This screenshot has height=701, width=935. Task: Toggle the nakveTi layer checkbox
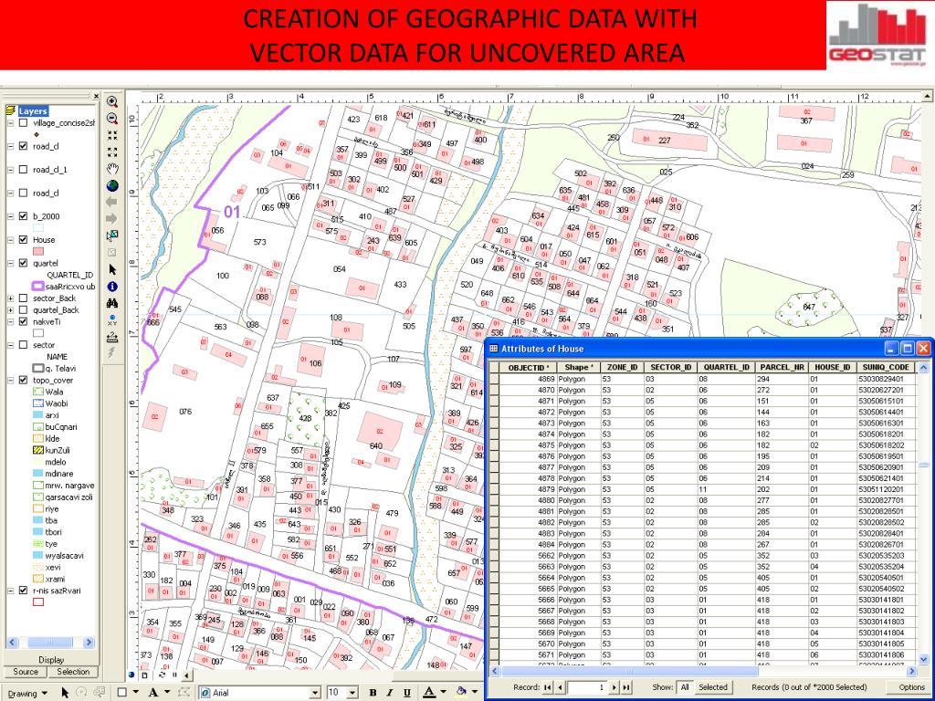click(x=23, y=321)
